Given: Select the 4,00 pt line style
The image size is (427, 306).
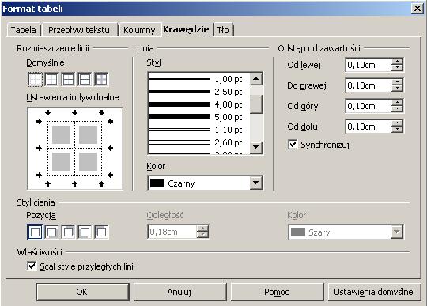Looking at the screenshot, I should 198,104.
